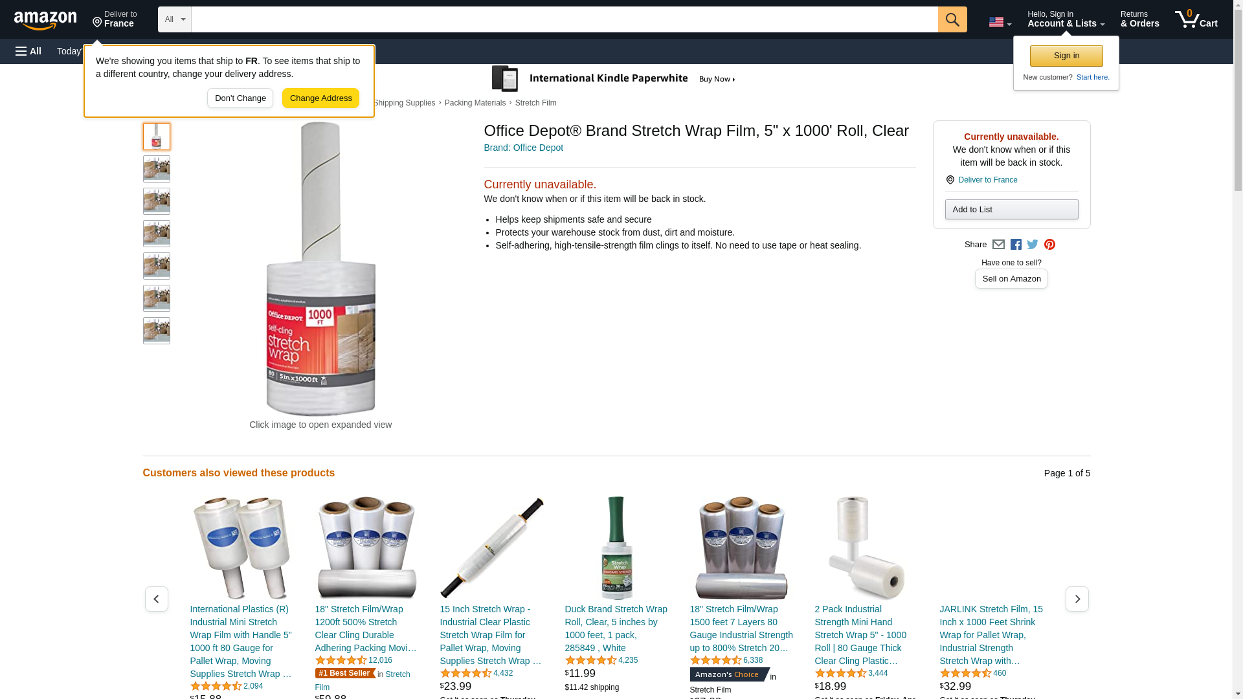Expand the Account & Lists menu
This screenshot has height=699, width=1243.
click(1066, 19)
